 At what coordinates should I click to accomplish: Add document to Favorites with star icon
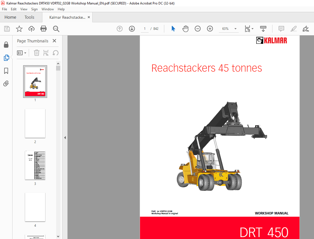(x=19, y=29)
